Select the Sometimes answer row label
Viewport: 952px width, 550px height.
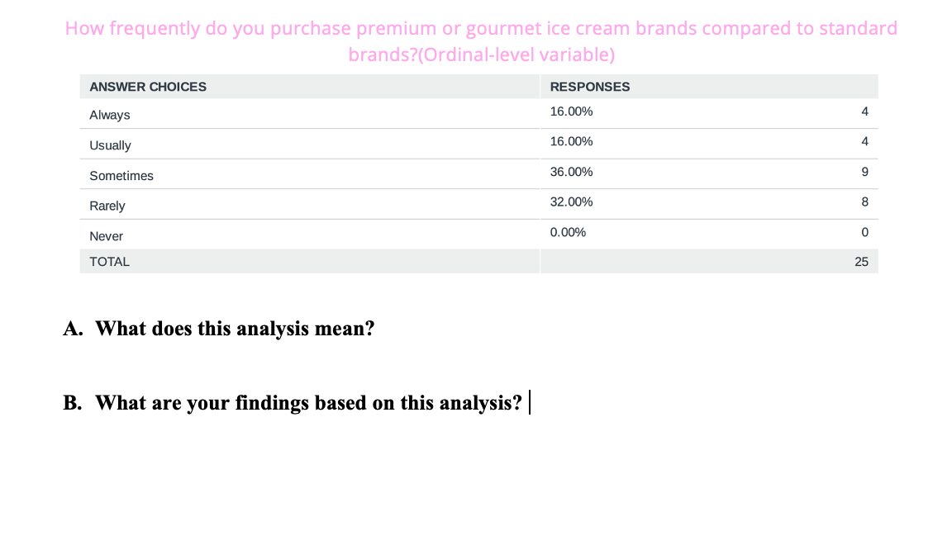[121, 176]
